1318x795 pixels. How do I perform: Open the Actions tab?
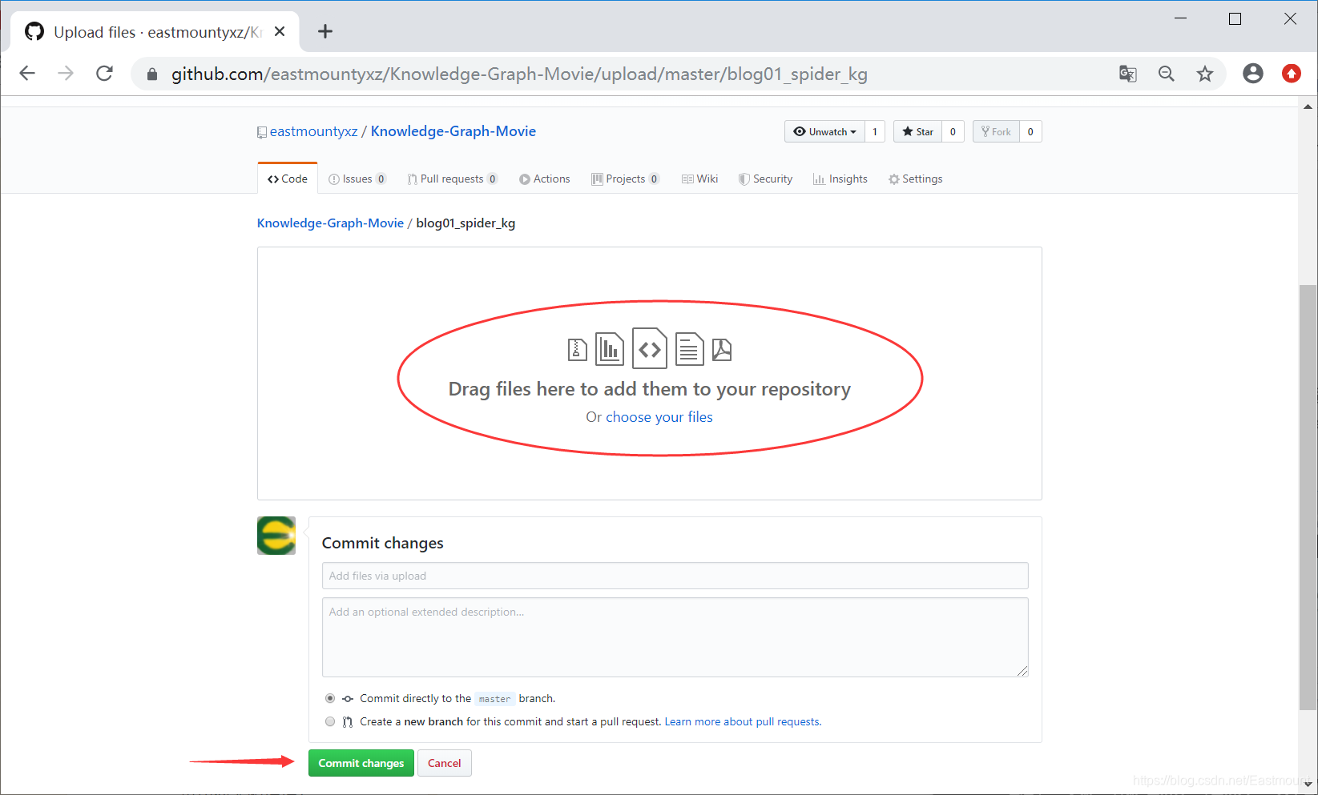coord(545,179)
